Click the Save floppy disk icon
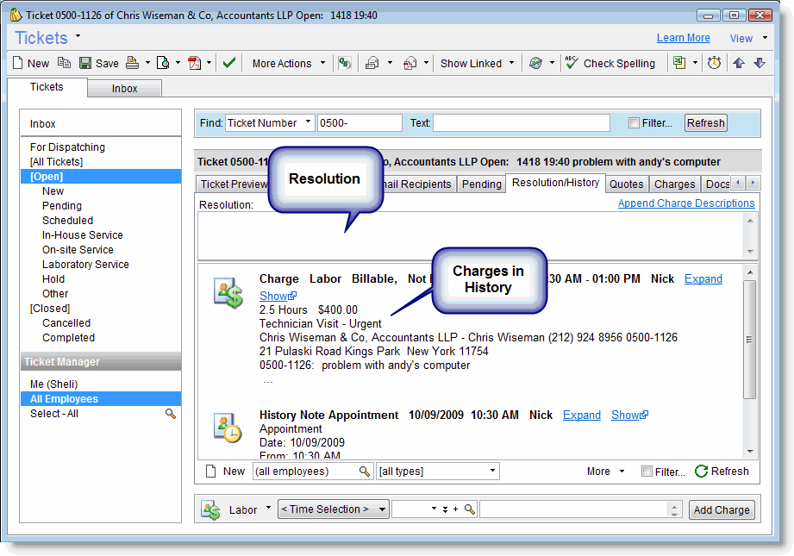The image size is (794, 556). pyautogui.click(x=85, y=63)
